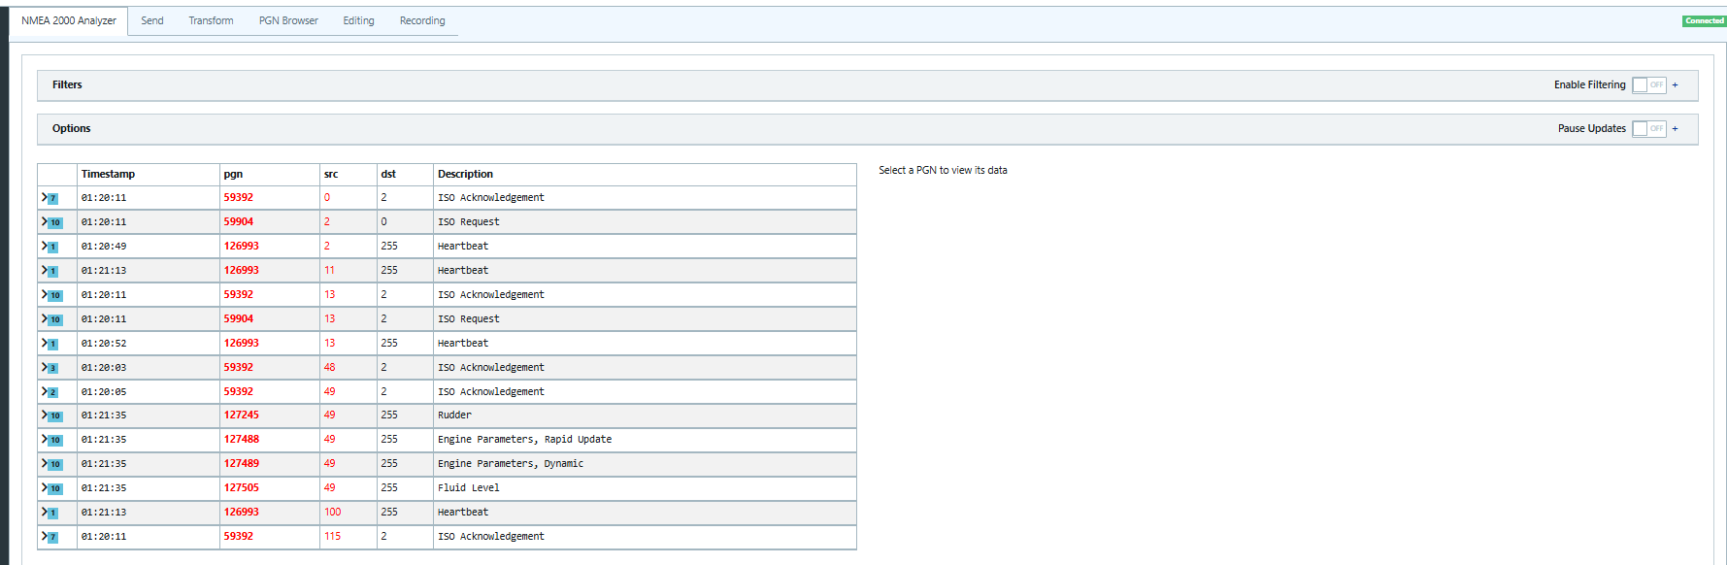Expand the Options panel with the plus
The width and height of the screenshot is (1727, 565).
point(1675,129)
